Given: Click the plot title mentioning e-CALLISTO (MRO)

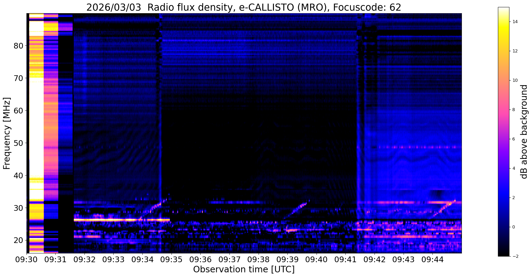Looking at the screenshot, I should 244,7.
